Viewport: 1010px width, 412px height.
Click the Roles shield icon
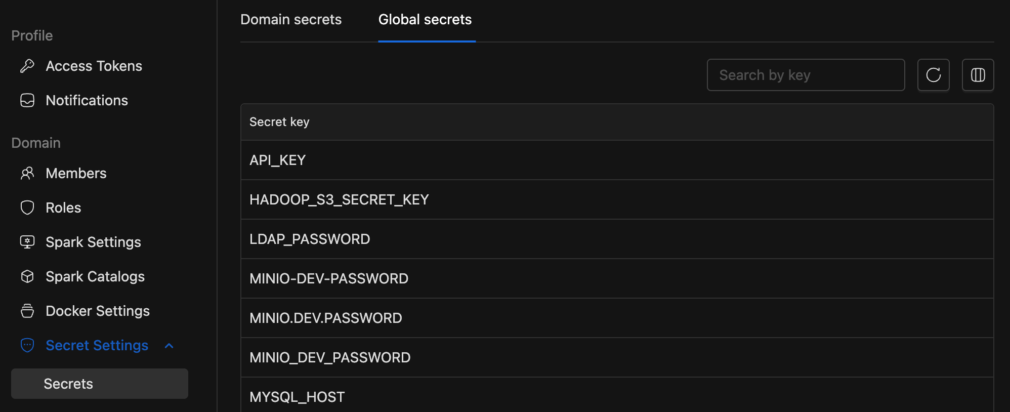(28, 207)
